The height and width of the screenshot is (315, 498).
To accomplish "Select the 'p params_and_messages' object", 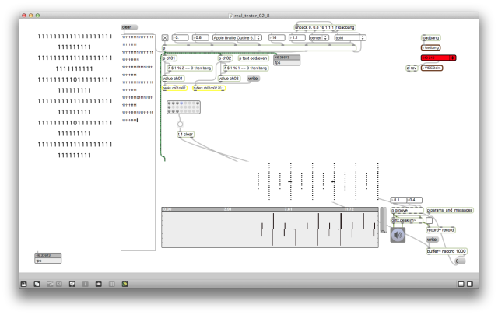I will [x=450, y=210].
